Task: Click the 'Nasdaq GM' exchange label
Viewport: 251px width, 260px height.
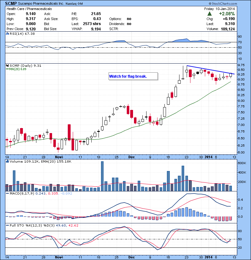Action: pyautogui.click(x=74, y=4)
